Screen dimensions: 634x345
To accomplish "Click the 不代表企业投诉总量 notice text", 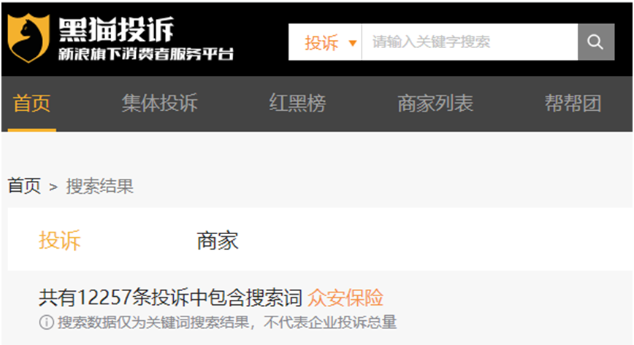I will [330, 322].
